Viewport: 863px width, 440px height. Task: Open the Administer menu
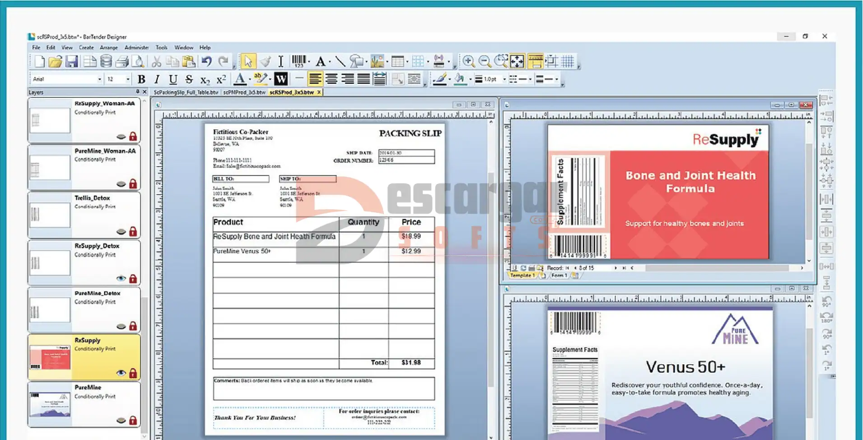[136, 47]
